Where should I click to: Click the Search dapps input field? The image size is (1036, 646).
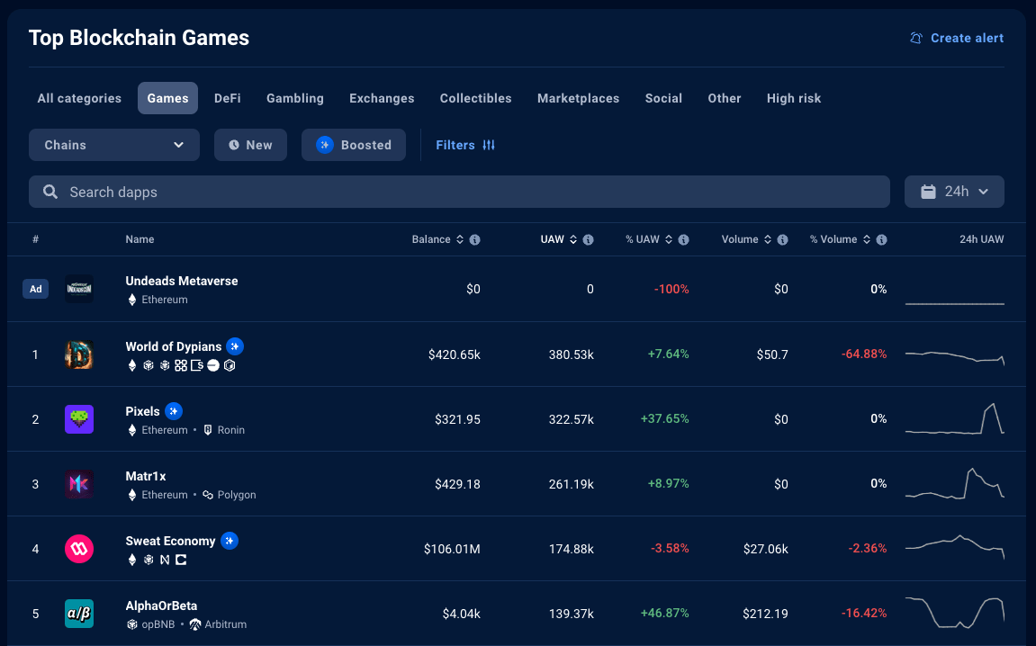459,192
